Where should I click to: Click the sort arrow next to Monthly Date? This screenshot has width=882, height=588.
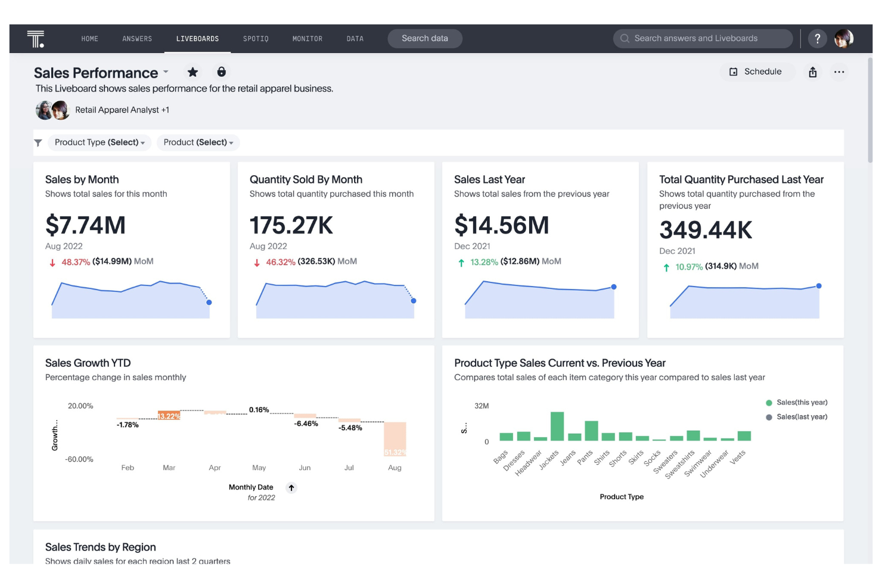(x=291, y=487)
